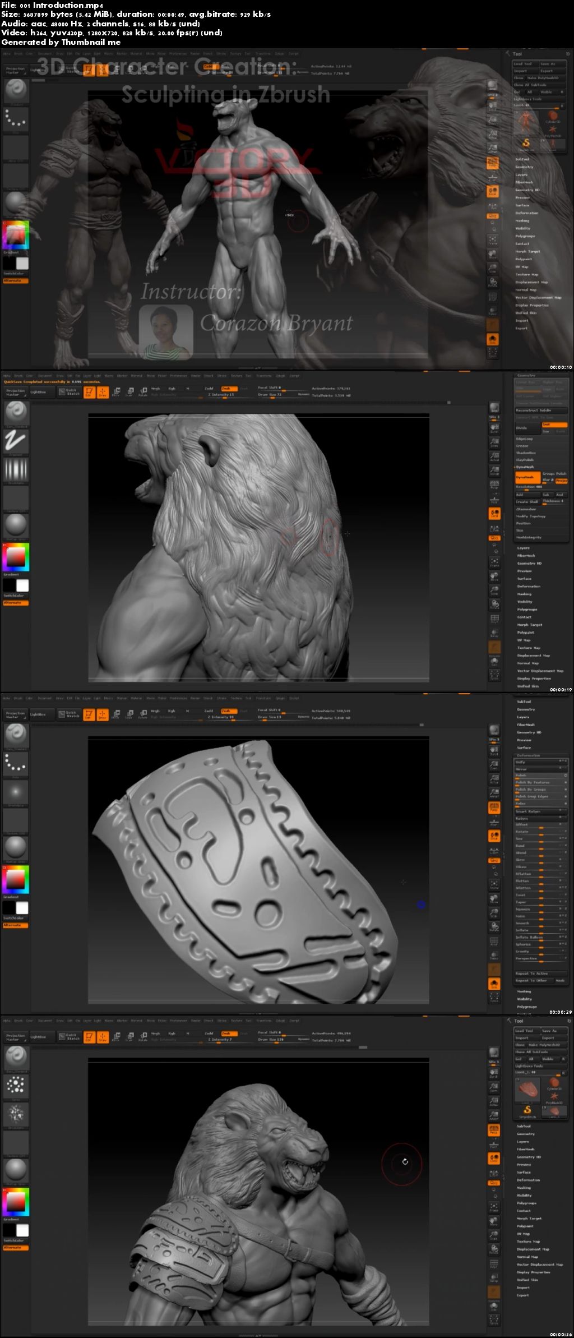
Task: Expand the ShadowBox section
Action: click(x=525, y=453)
